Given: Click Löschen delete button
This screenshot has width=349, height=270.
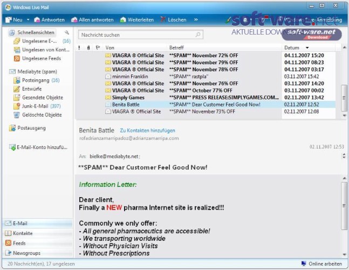Looking at the screenshot, I should click(x=173, y=20).
